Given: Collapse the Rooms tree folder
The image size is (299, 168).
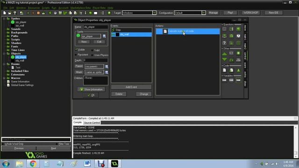Looking at the screenshot, I should tap(4, 64).
